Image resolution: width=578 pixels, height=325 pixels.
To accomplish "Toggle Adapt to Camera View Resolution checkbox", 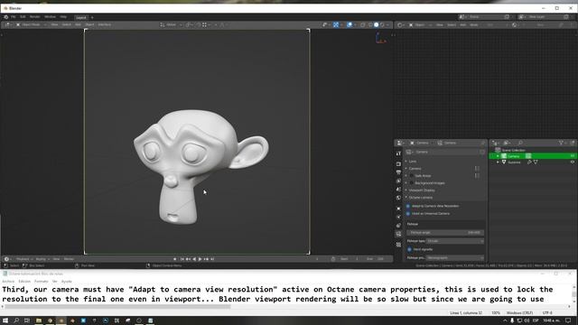I will tap(408, 206).
